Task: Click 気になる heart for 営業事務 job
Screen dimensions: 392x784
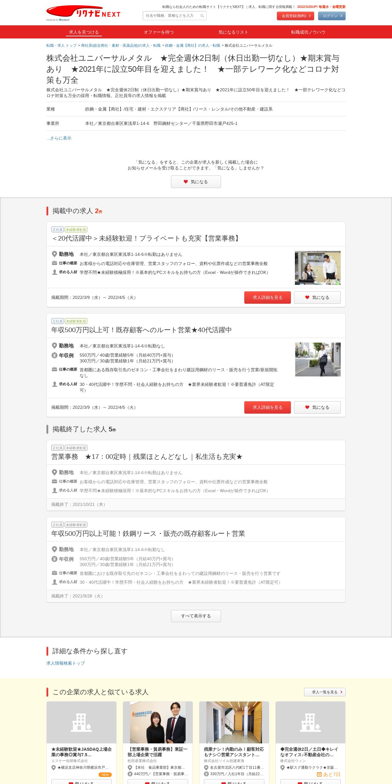Action: pyautogui.click(x=317, y=297)
